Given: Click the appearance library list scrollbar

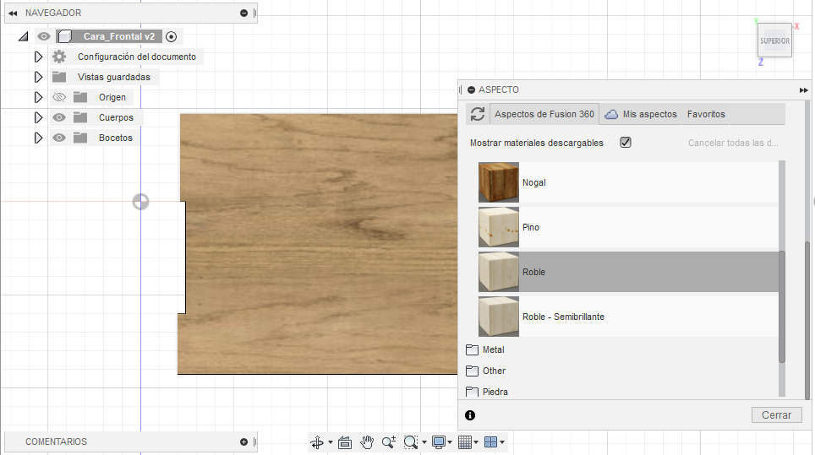Looking at the screenshot, I should point(782,306).
